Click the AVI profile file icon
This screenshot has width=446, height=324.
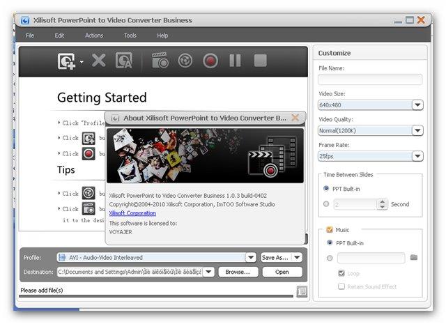click(x=62, y=257)
